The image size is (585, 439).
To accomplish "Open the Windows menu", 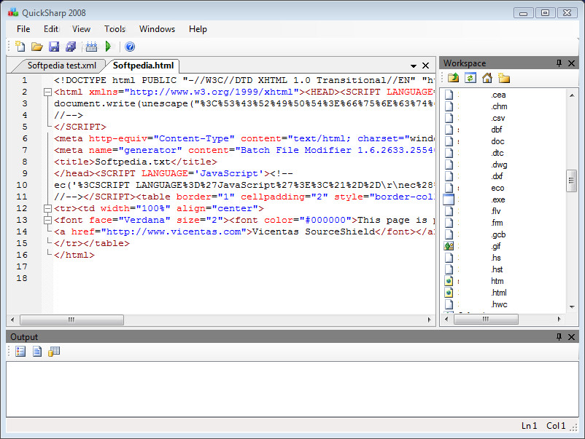I will [x=157, y=29].
